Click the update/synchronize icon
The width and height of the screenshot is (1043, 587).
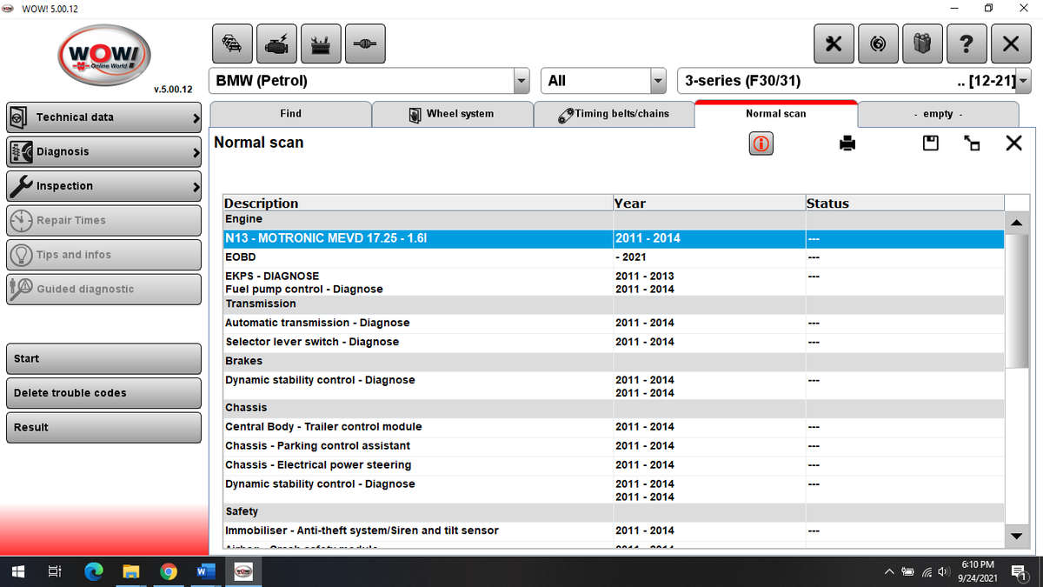point(878,43)
